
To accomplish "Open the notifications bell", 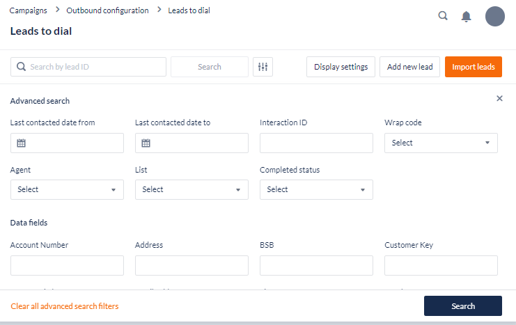I will [x=466, y=16].
